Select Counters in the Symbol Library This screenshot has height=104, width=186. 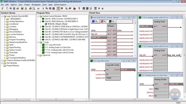tap(13, 27)
